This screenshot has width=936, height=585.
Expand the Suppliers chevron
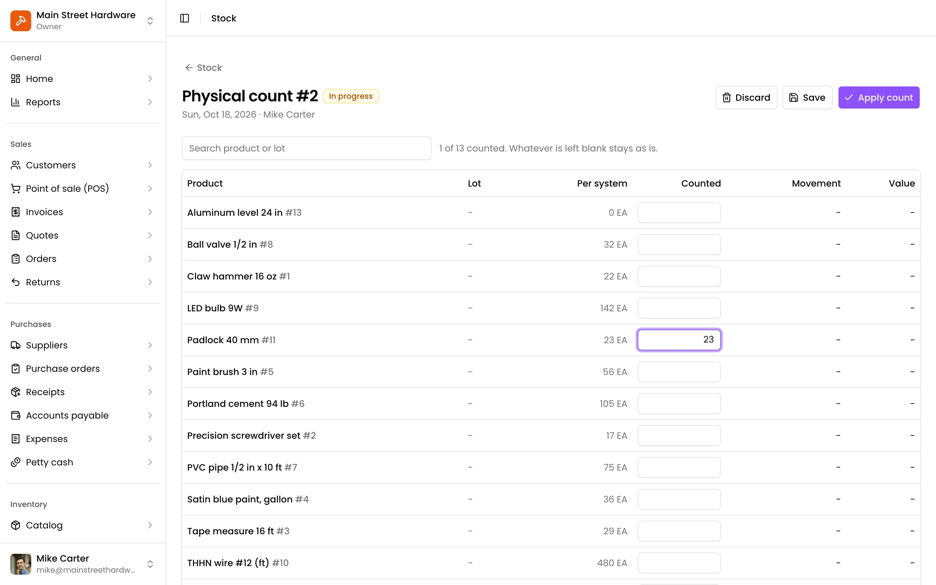(150, 345)
